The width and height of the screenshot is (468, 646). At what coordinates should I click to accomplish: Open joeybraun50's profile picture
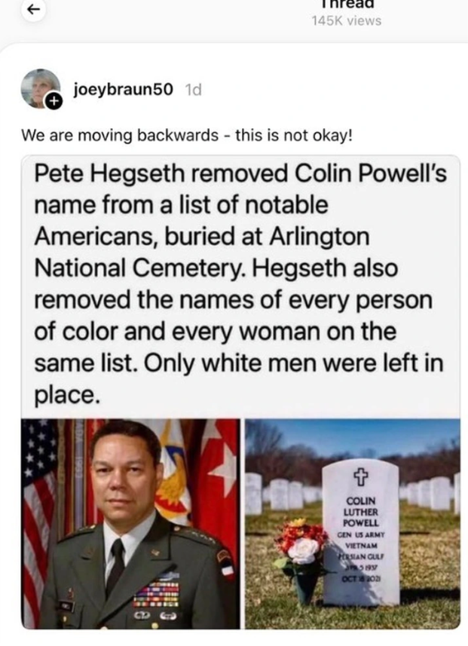[x=41, y=89]
